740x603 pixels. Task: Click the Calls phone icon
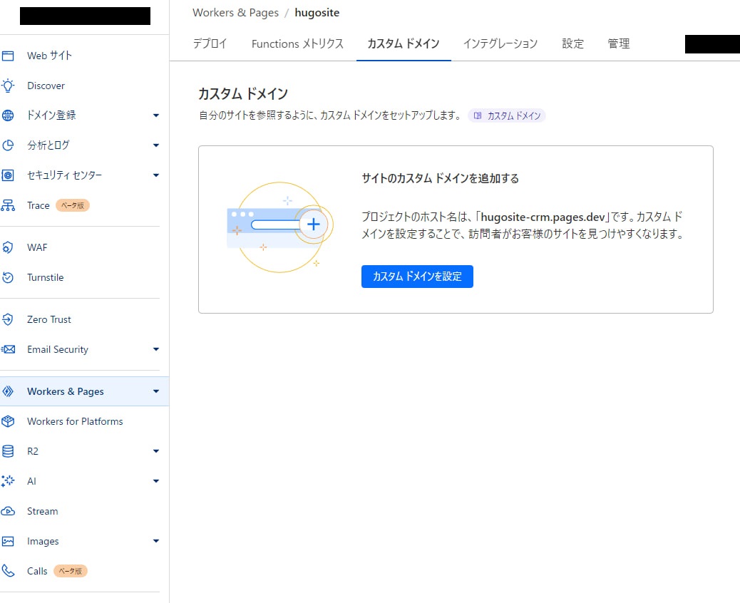pos(9,571)
